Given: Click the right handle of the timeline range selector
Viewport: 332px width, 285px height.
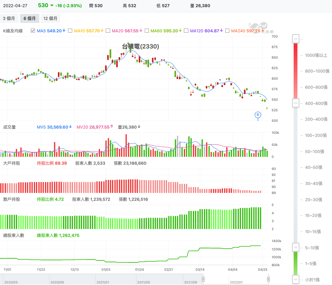Looking at the screenshot, I should (268, 279).
